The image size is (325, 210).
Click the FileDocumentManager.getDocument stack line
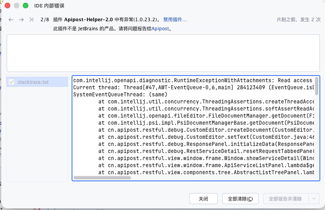[x=206, y=116]
